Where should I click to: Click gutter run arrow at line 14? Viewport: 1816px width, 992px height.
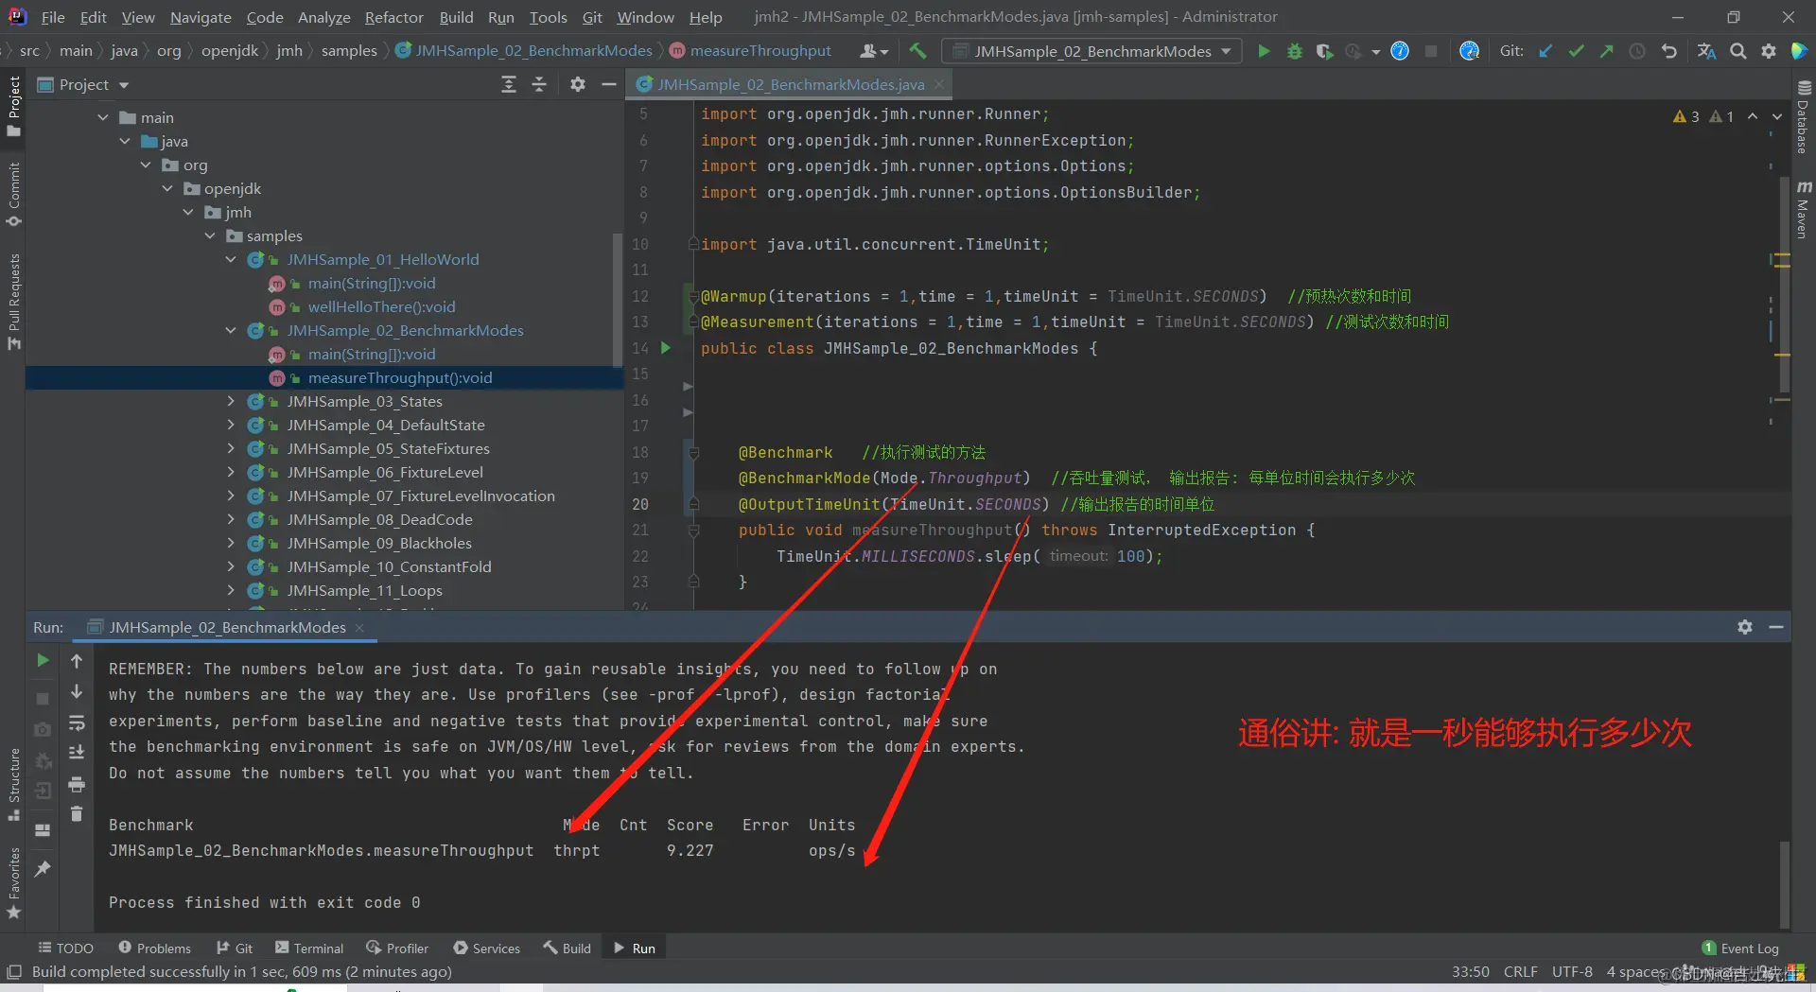point(666,348)
